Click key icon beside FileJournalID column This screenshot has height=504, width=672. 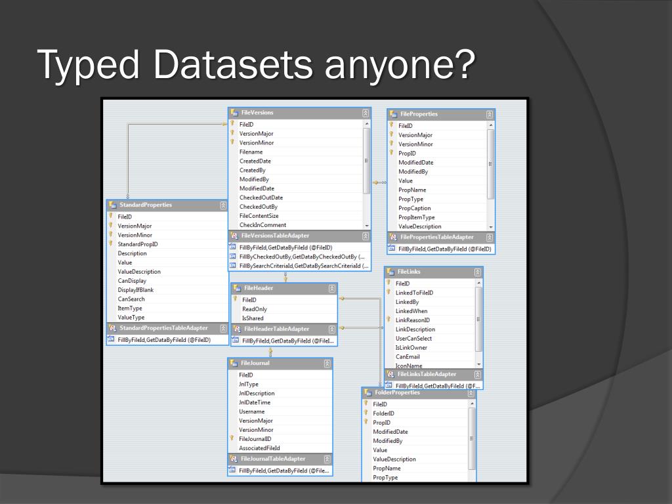[232, 438]
